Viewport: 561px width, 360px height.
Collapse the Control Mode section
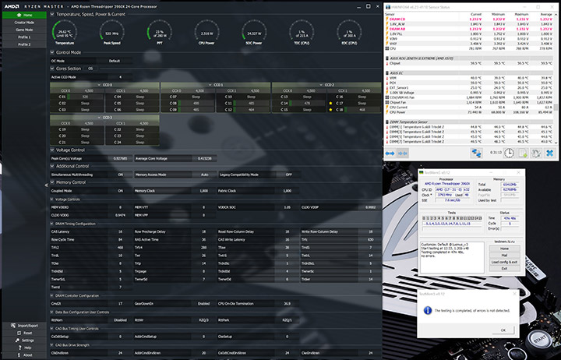tap(53, 52)
